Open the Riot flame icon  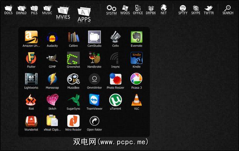coord(31,102)
